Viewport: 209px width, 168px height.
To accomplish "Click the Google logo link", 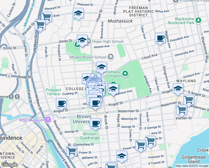I will [9, 165].
